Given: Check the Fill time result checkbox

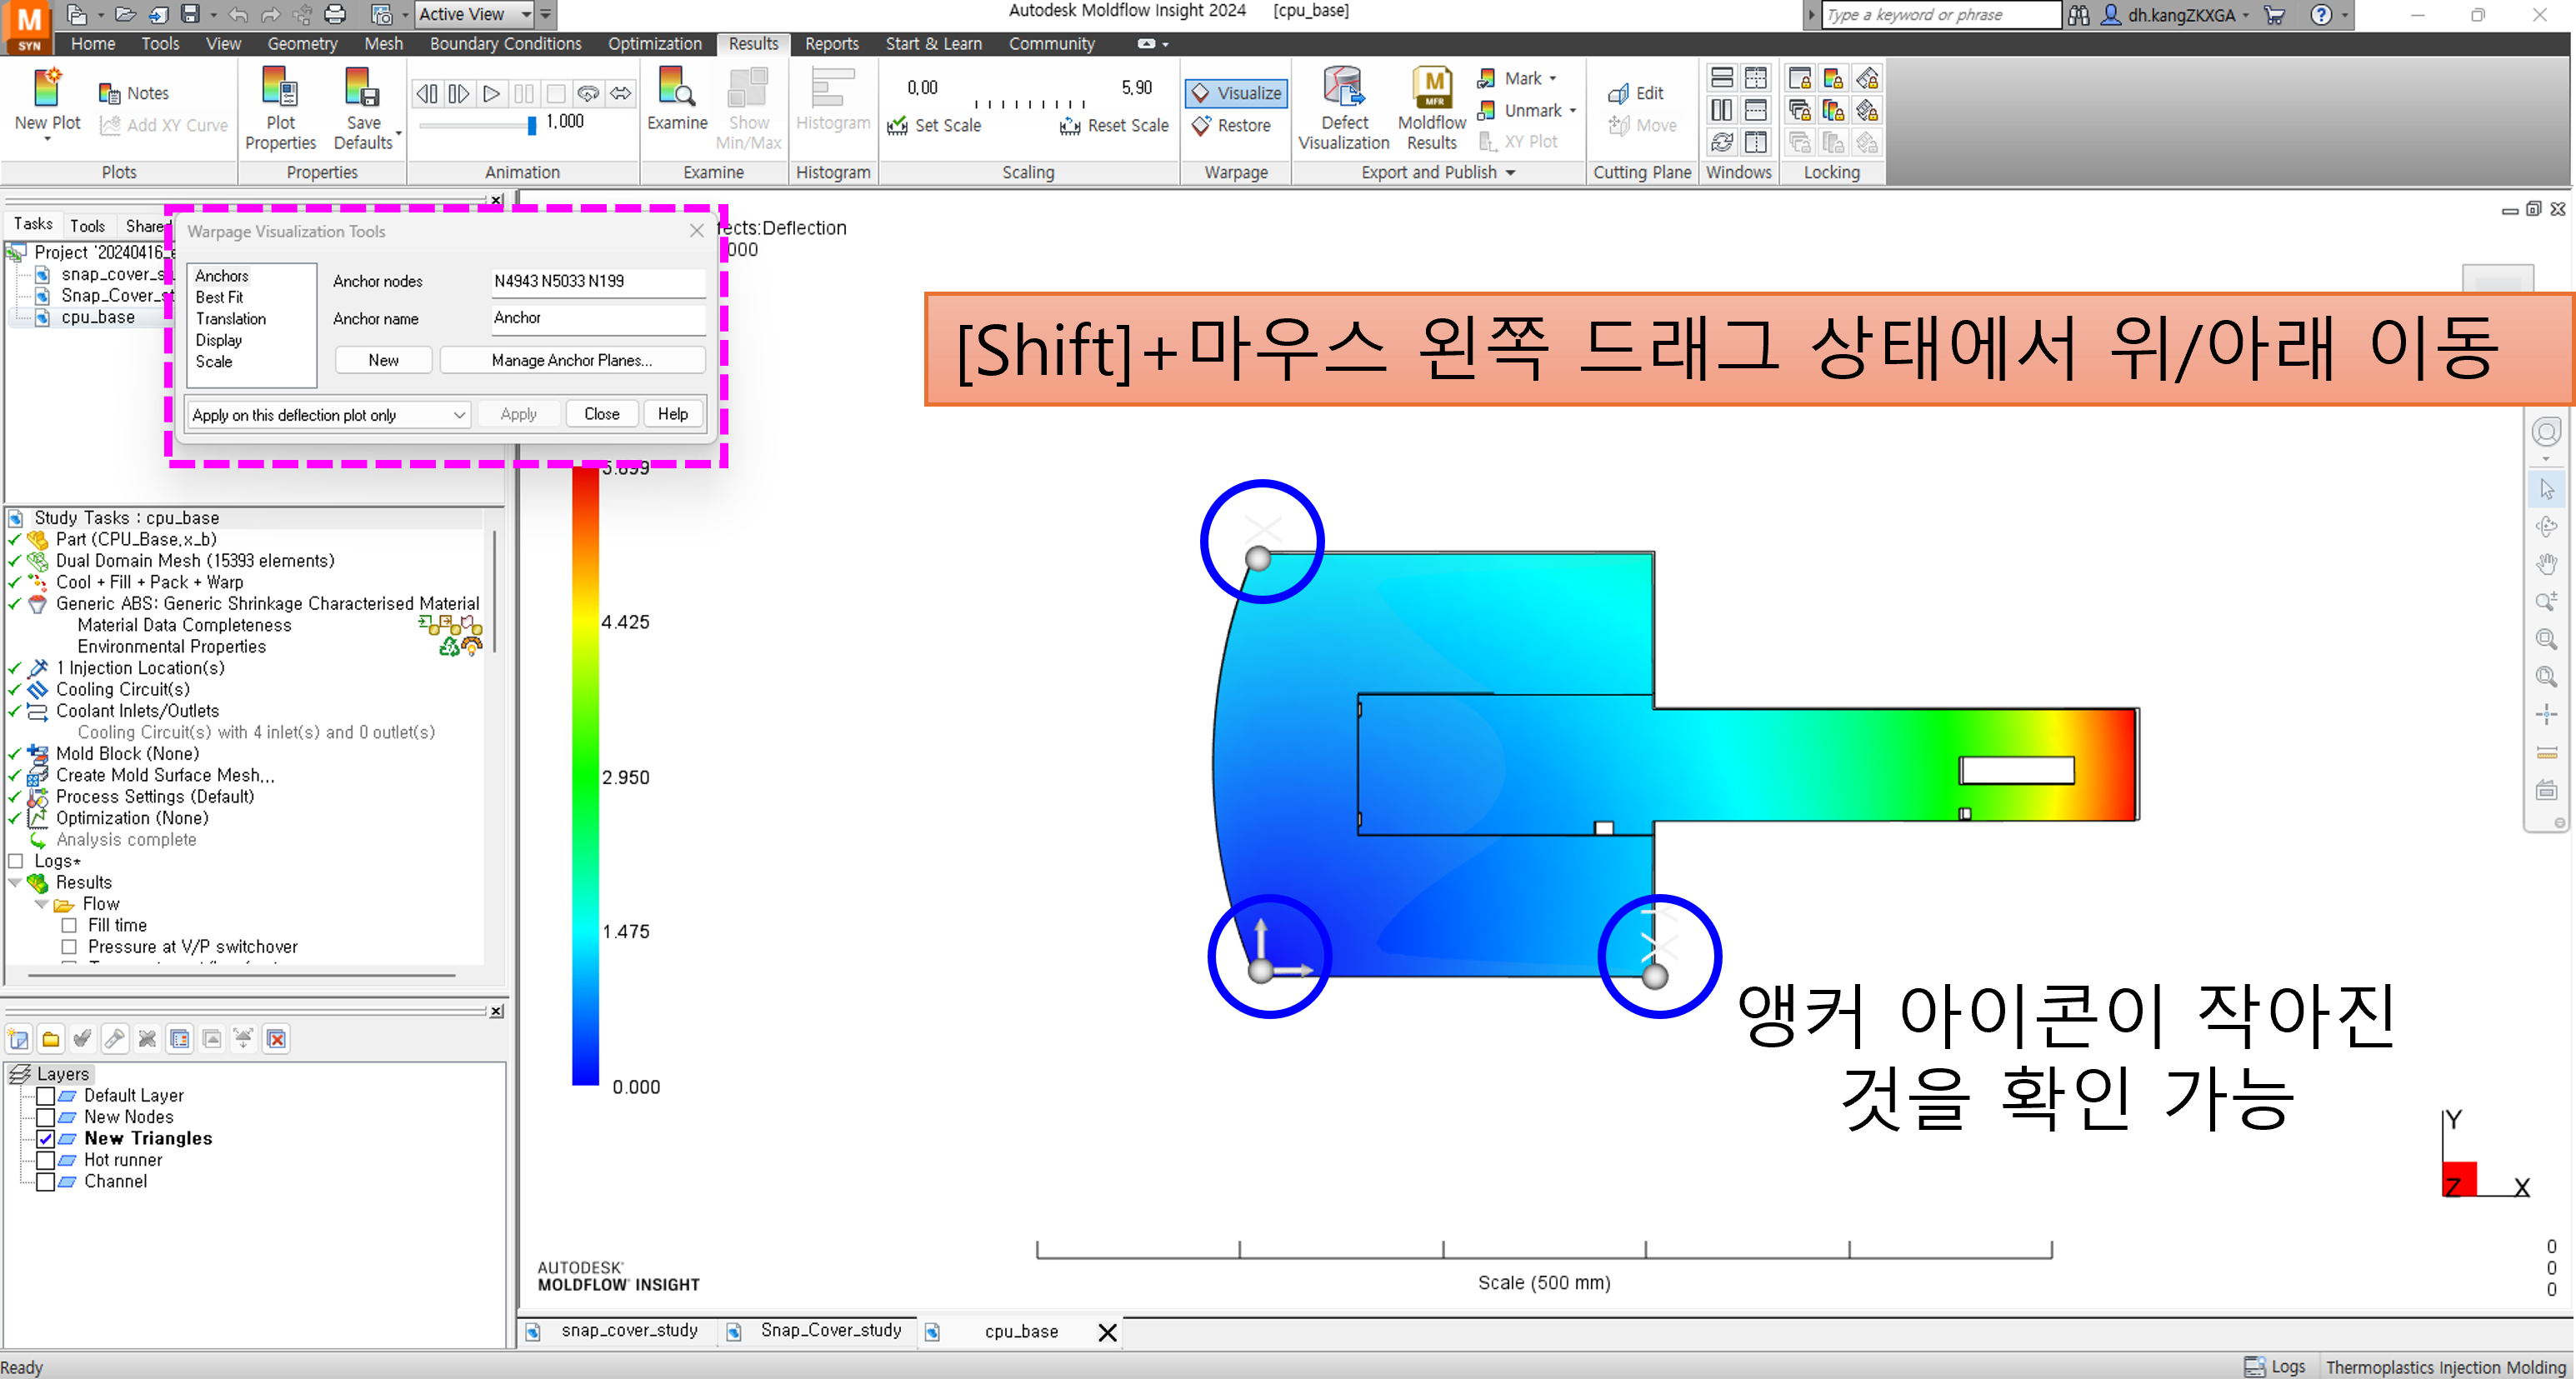Looking at the screenshot, I should click(69, 925).
